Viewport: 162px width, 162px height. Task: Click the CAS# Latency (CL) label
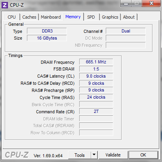pos(56,76)
